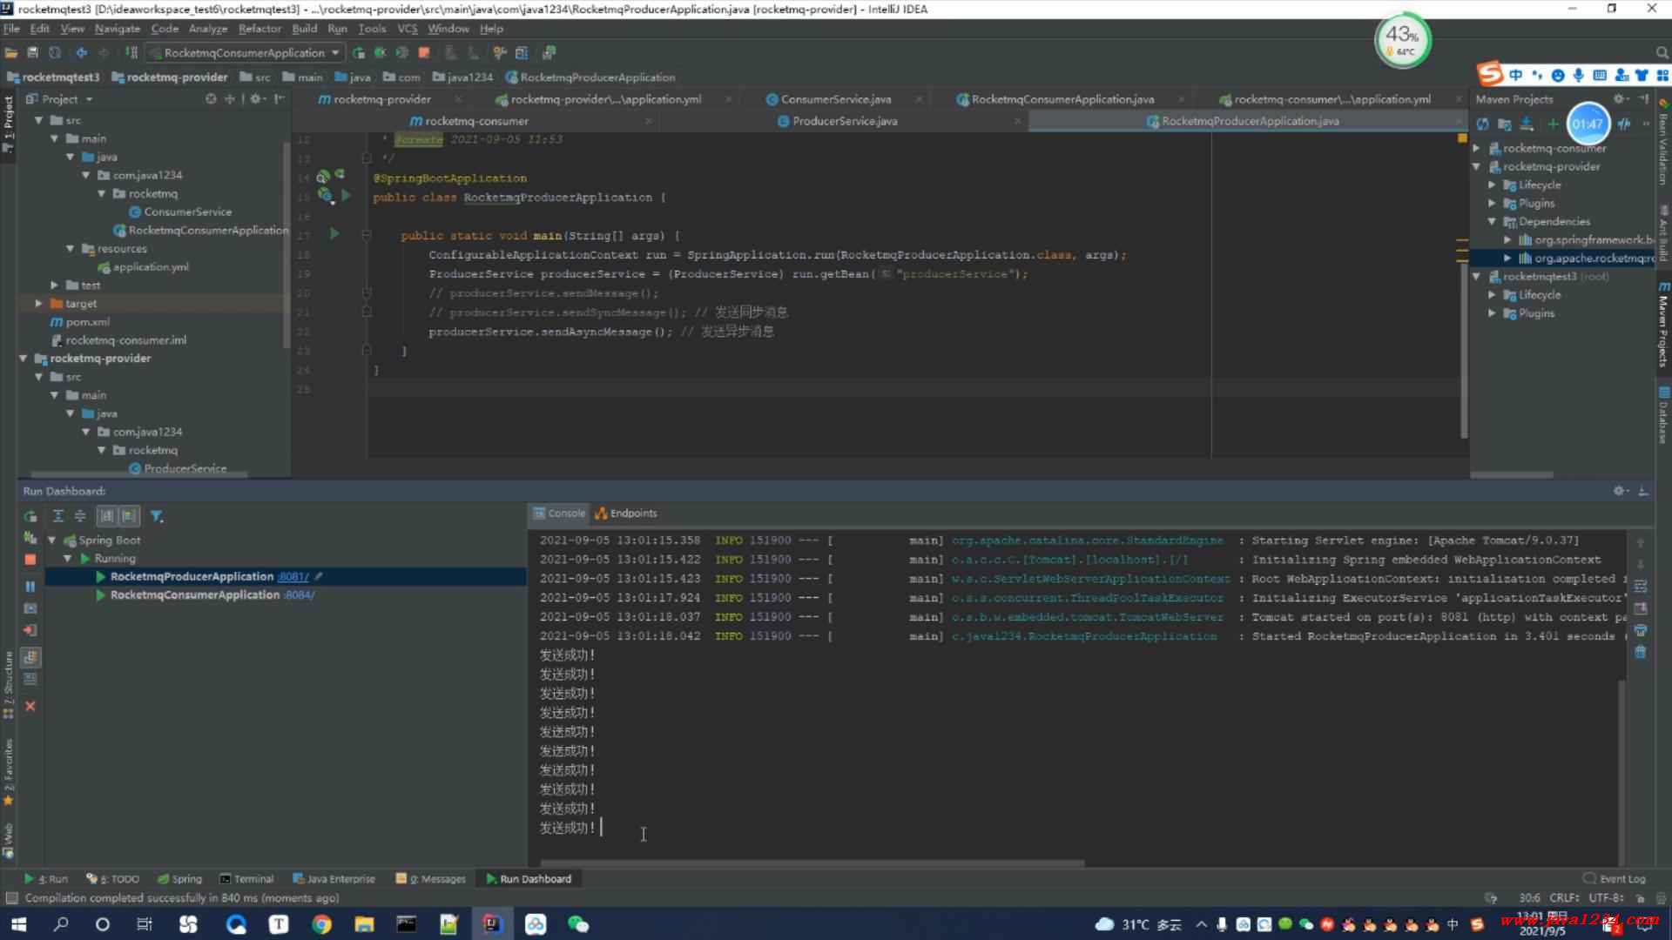Click the Open folder toolbar icon
This screenshot has width=1672, height=940.
(11, 53)
